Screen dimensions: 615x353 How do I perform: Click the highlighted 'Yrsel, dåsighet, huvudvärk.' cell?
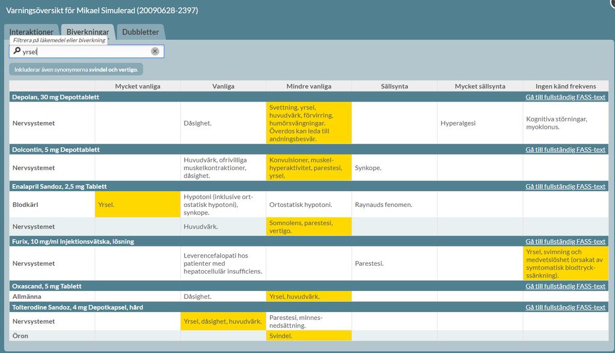(x=223, y=321)
